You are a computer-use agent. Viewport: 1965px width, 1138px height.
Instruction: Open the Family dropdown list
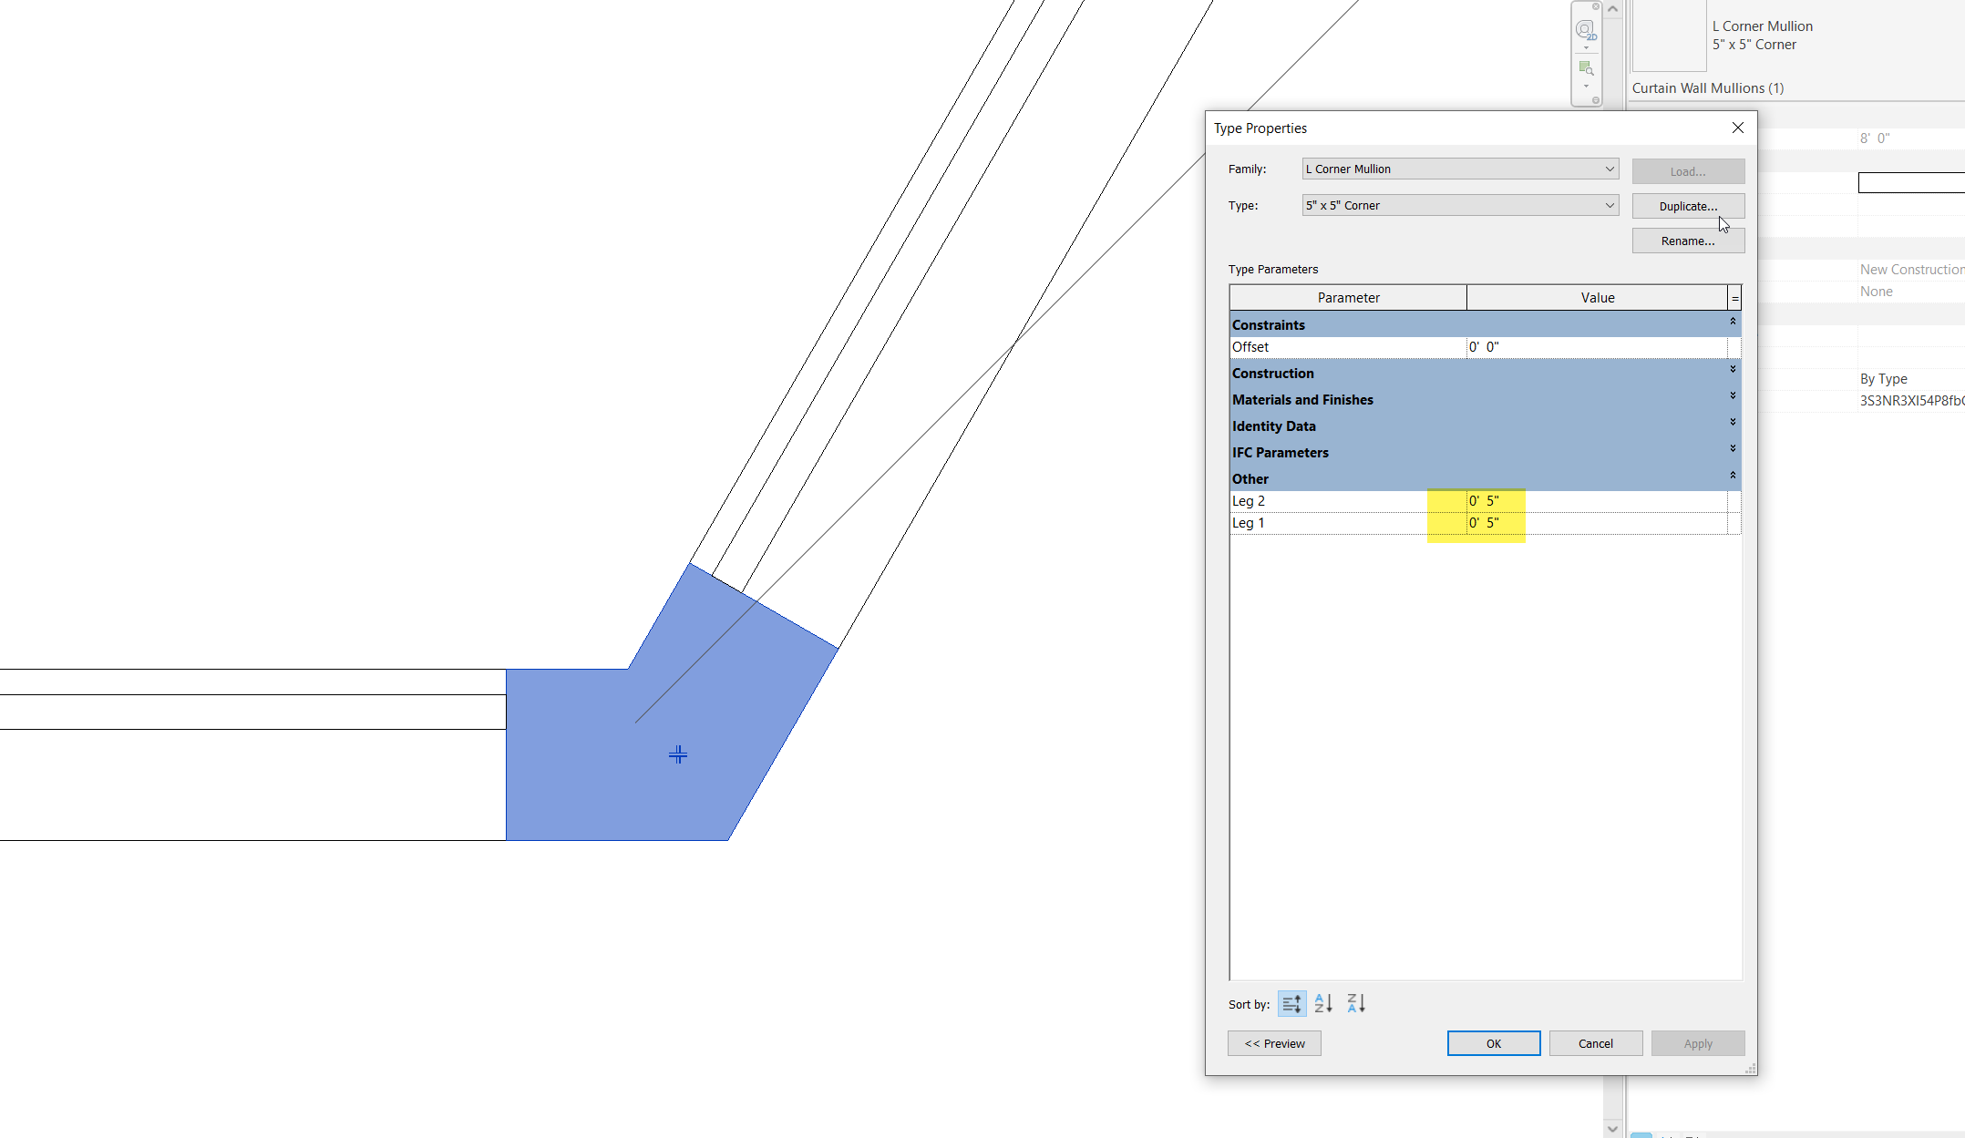pos(1609,169)
